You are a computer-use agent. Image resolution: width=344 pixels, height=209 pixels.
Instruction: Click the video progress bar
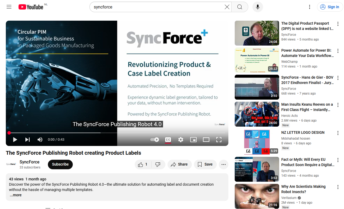pyautogui.click(x=117, y=133)
